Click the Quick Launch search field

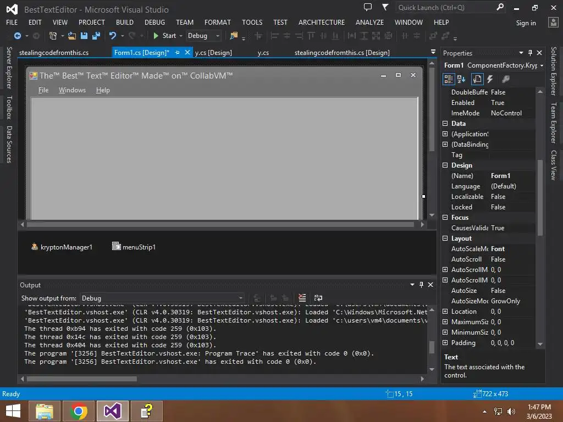click(x=445, y=7)
